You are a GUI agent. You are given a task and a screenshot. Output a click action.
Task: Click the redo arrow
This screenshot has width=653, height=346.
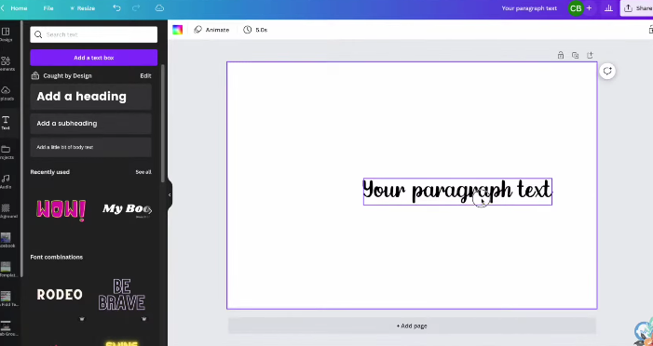[x=136, y=7]
